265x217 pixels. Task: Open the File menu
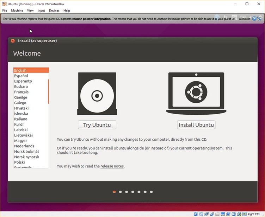(x=5, y=11)
